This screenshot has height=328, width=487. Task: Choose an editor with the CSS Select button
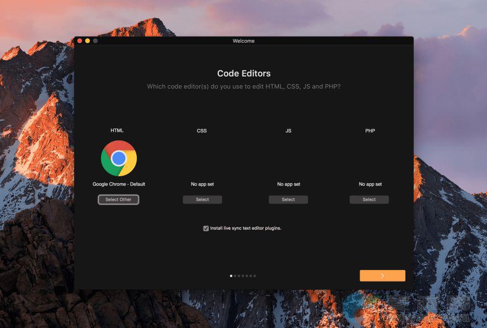pos(202,200)
